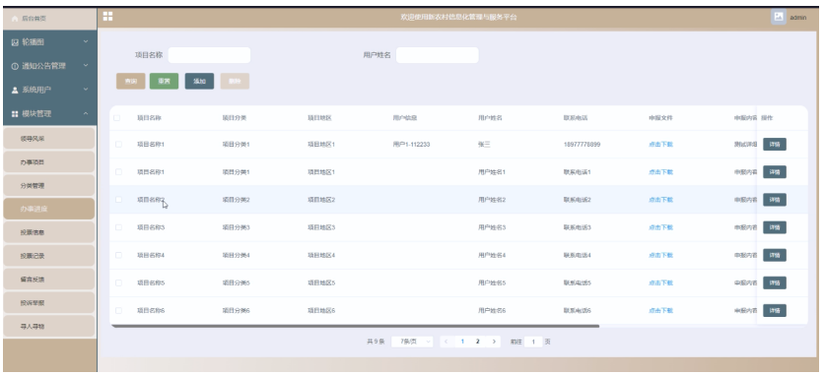The image size is (824, 375).
Task: Check the row checkbox for 项目名称2
Action: point(118,200)
